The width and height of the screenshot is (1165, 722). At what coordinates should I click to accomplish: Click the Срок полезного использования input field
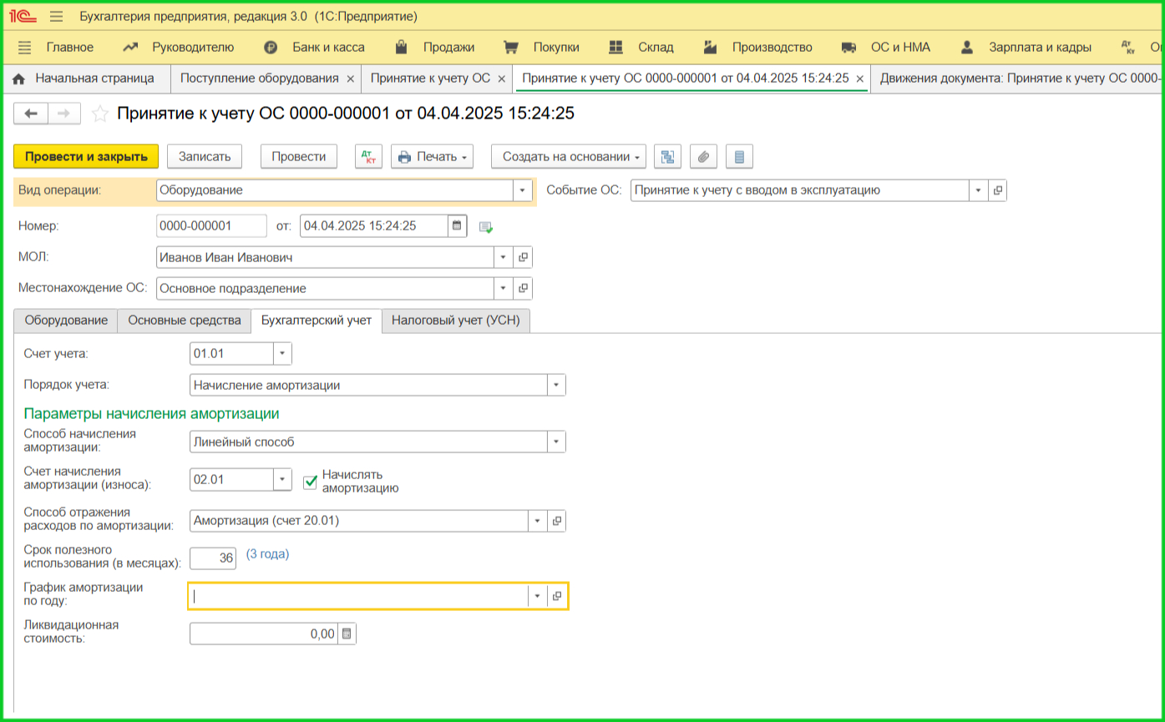(x=214, y=558)
